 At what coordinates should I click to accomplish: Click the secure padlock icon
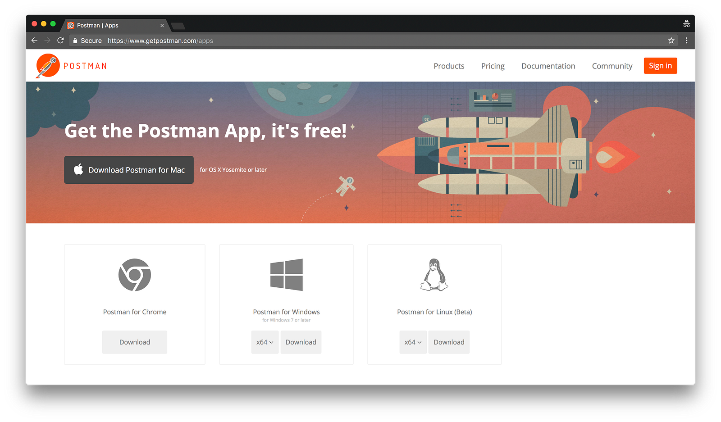[x=75, y=41]
